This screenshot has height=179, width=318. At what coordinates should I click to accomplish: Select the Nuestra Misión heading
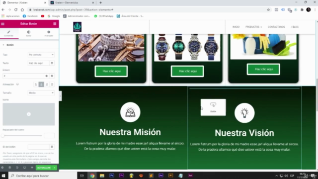coord(130,132)
